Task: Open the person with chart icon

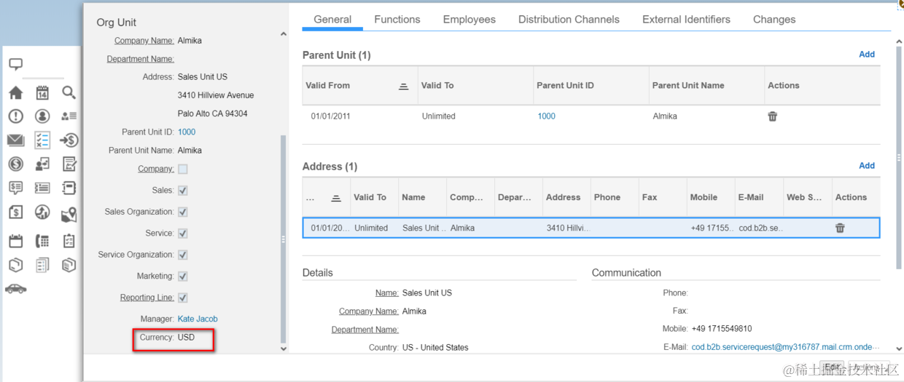Action: (42, 164)
